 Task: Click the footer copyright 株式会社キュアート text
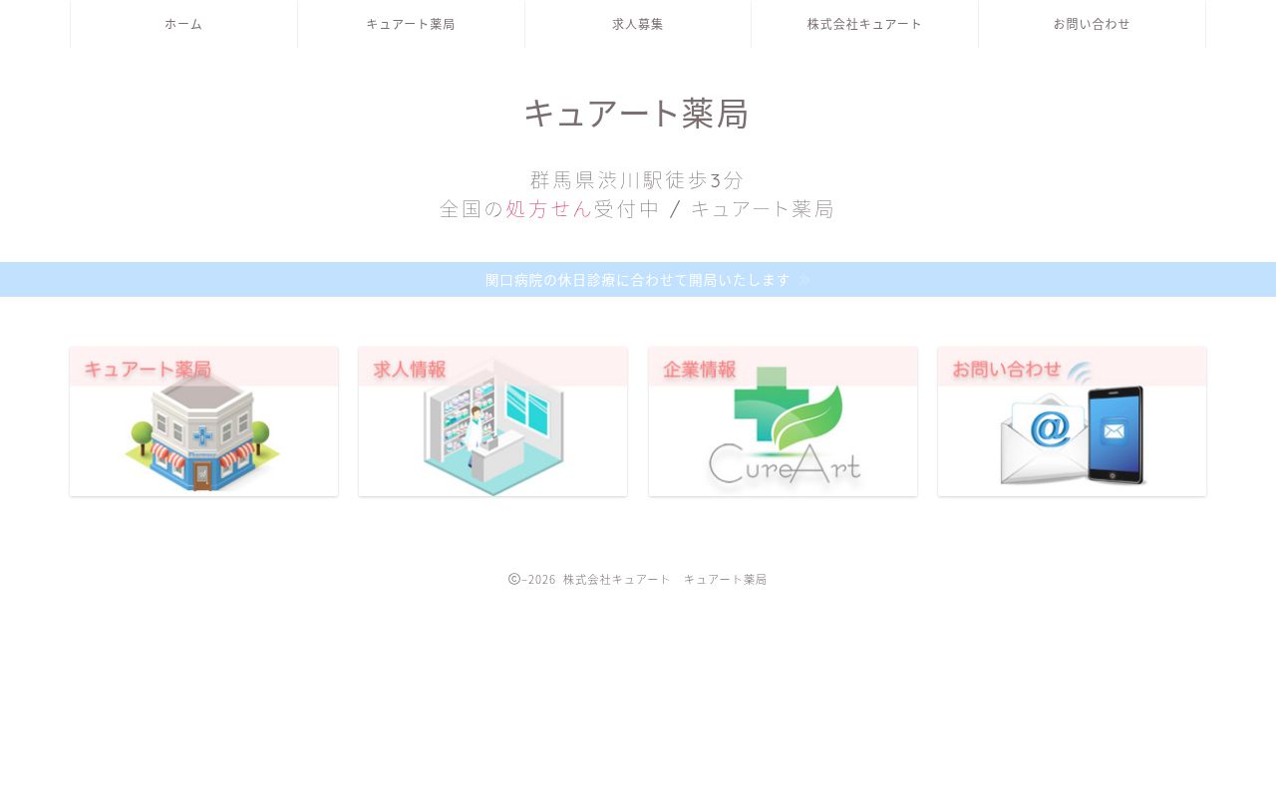616,580
